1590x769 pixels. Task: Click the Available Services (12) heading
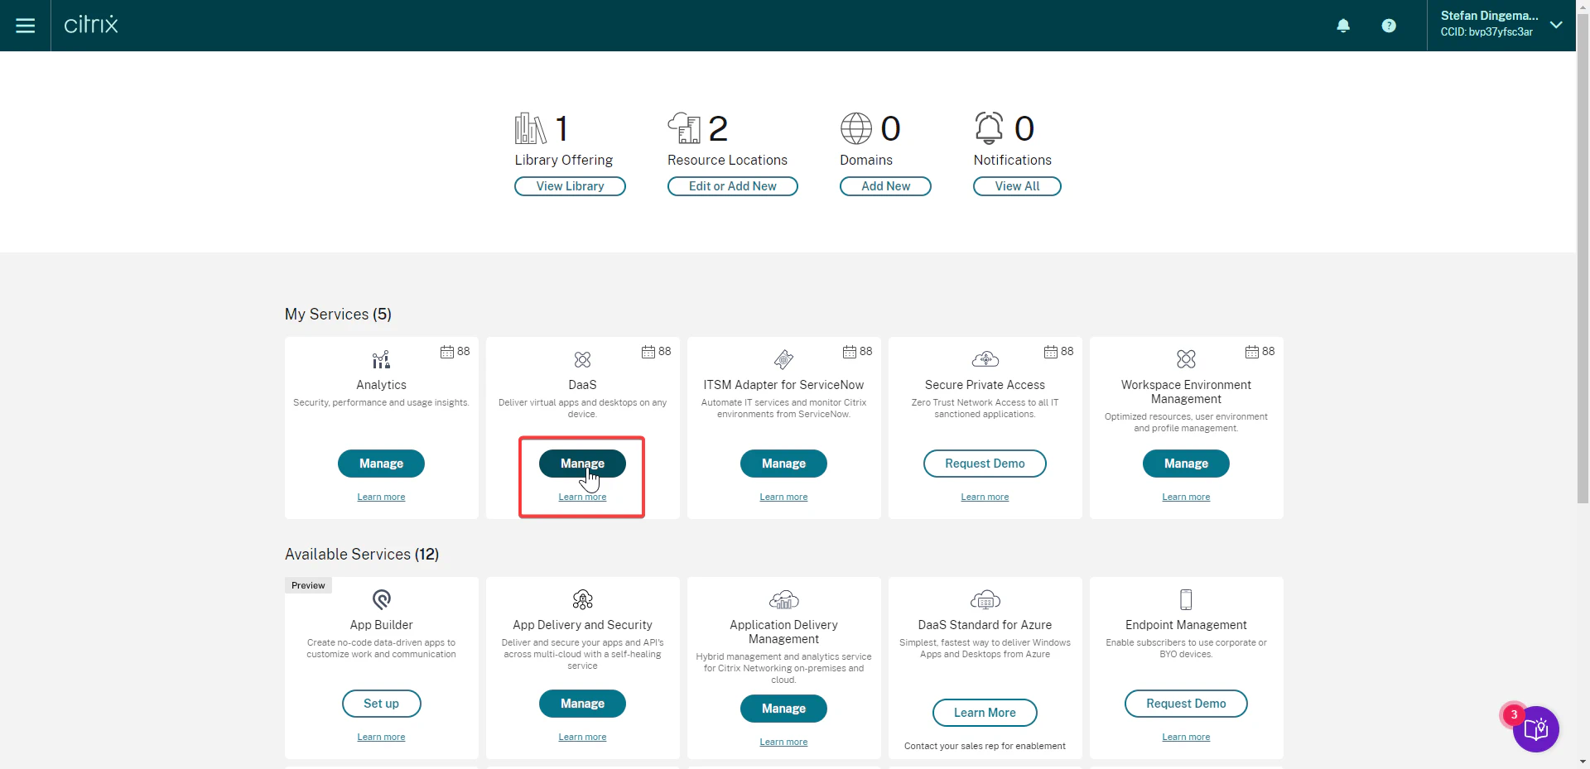(x=362, y=555)
